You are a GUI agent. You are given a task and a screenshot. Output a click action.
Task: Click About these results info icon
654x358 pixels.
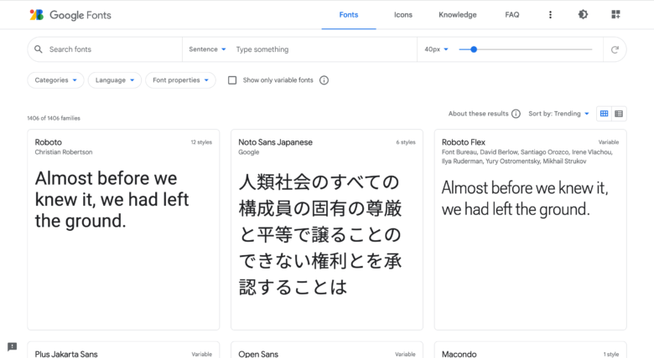[516, 114]
